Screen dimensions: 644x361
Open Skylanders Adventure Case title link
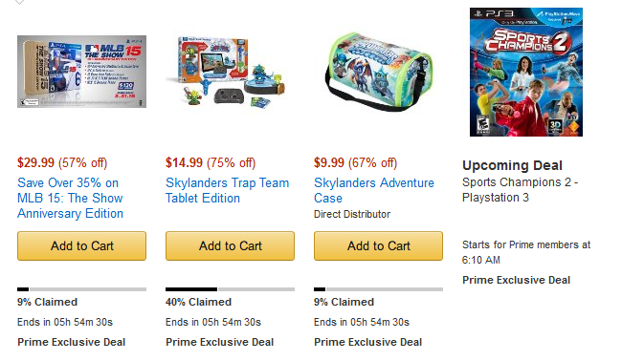[374, 190]
